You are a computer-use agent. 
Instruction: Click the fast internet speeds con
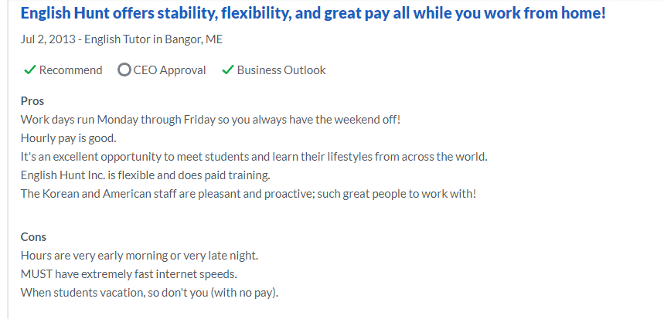tap(129, 273)
